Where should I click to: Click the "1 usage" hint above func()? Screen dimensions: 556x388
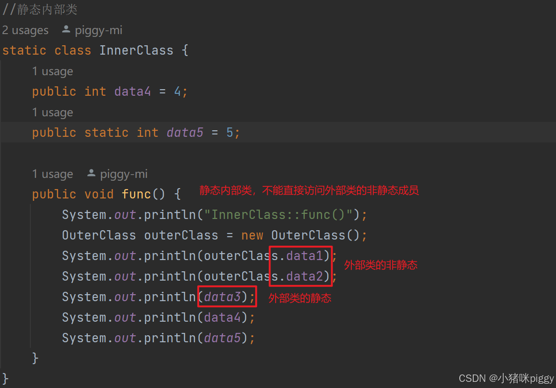52,174
